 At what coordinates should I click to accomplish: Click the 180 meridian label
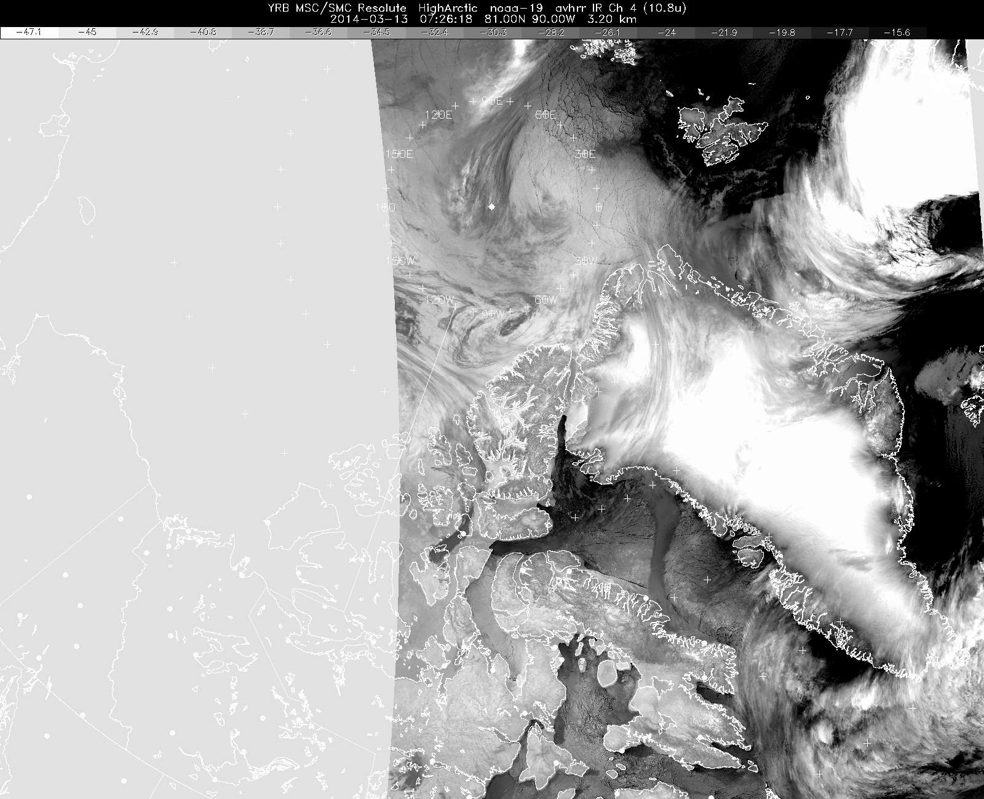pos(385,208)
